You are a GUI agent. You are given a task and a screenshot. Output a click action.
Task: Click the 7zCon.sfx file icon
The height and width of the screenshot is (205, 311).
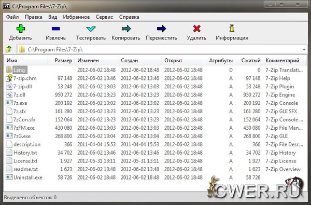tap(9, 119)
